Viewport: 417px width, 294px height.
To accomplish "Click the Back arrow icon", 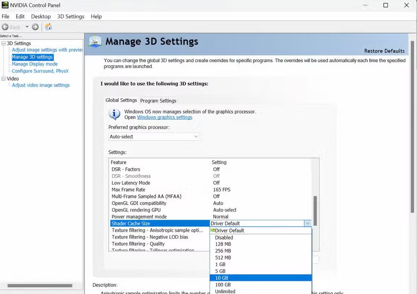I will [5, 27].
